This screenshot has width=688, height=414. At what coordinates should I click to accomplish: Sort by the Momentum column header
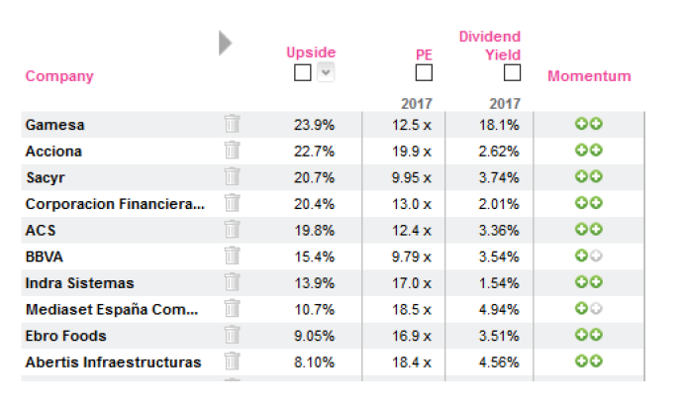pyautogui.click(x=589, y=76)
